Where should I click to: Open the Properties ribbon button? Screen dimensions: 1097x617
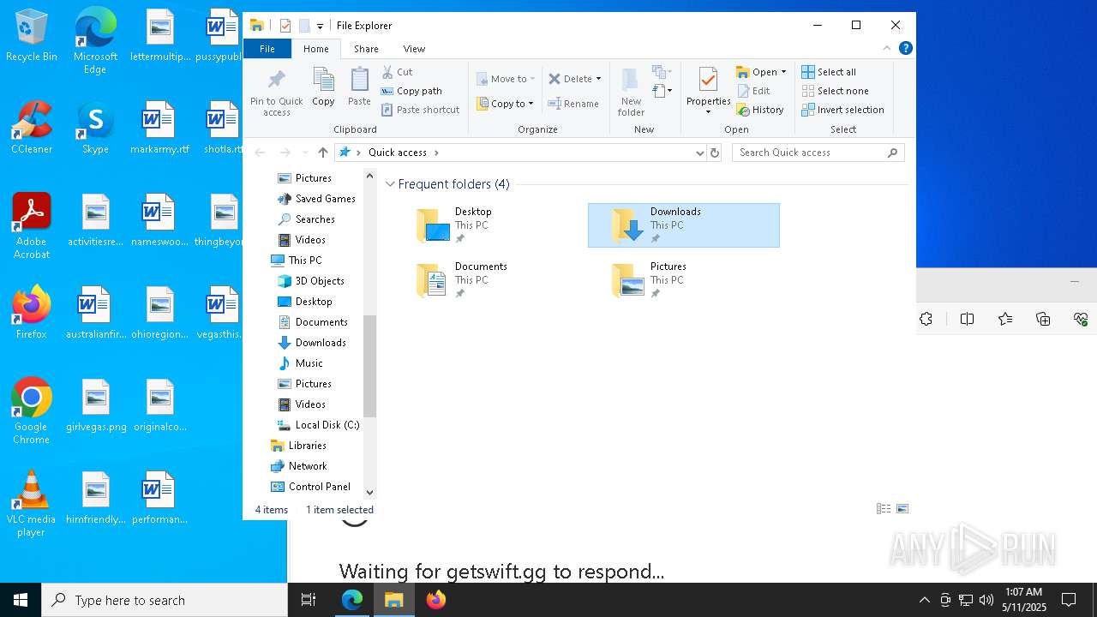pyautogui.click(x=708, y=91)
